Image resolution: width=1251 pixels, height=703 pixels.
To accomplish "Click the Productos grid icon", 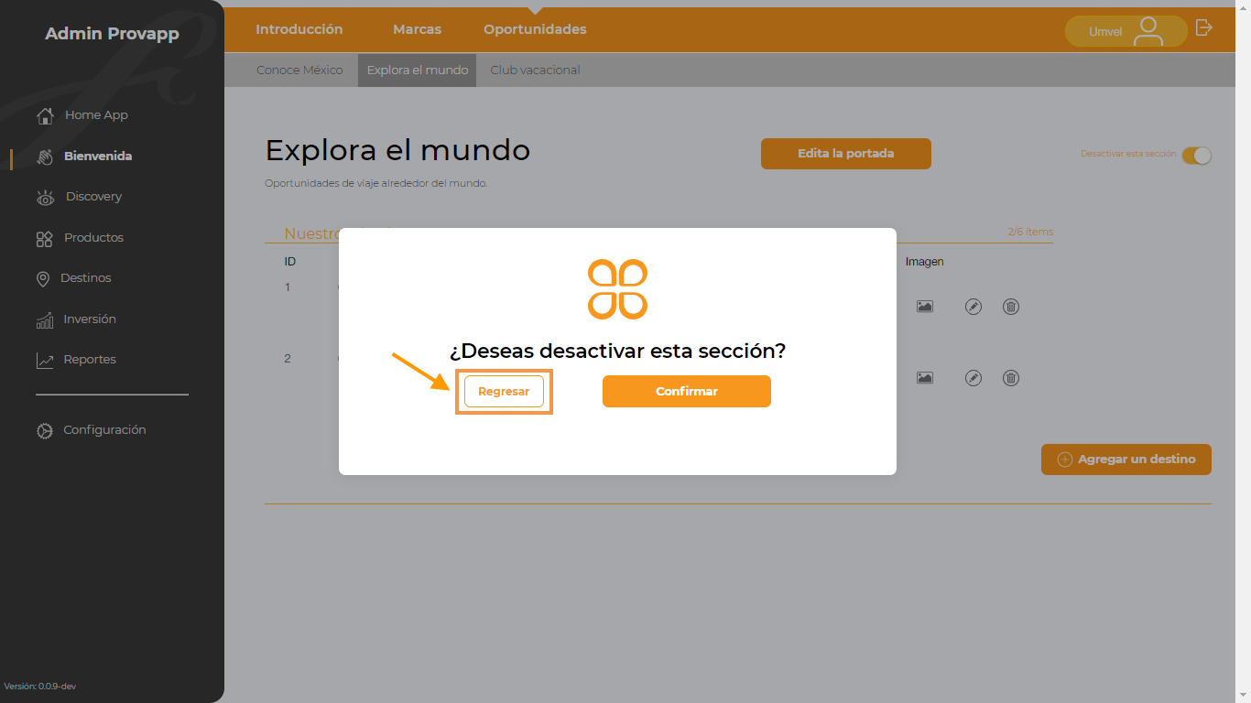I will coord(44,238).
